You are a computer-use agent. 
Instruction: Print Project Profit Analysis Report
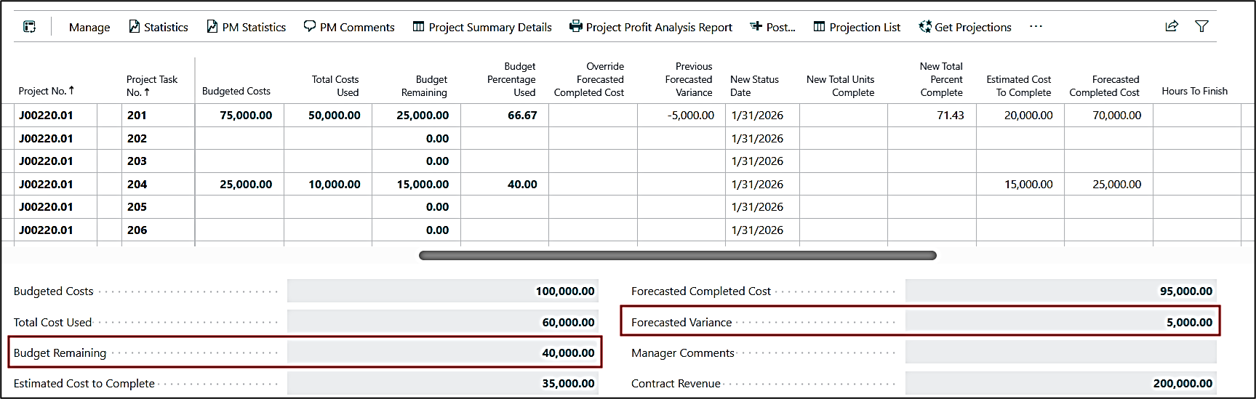coord(650,27)
